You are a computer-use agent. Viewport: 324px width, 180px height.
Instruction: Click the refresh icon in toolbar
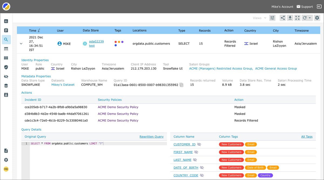pyautogui.click(x=305, y=18)
